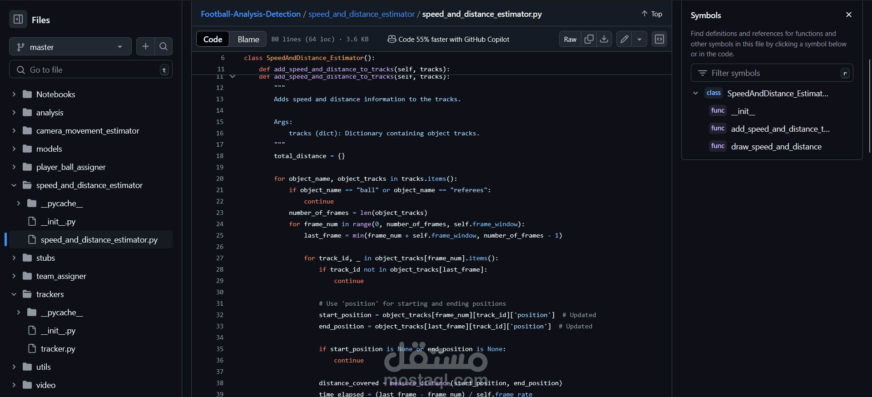This screenshot has width=872, height=397.
Task: Select speed_and_distance_estimator.py in file tree
Action: (91, 239)
